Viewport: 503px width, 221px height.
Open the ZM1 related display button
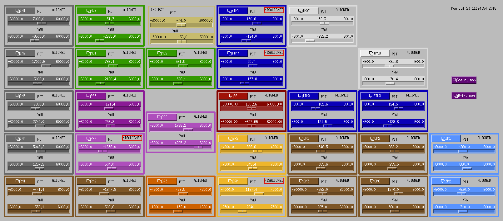(x=446, y=139)
